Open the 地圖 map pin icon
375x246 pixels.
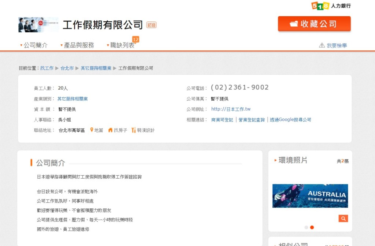pos(92,130)
